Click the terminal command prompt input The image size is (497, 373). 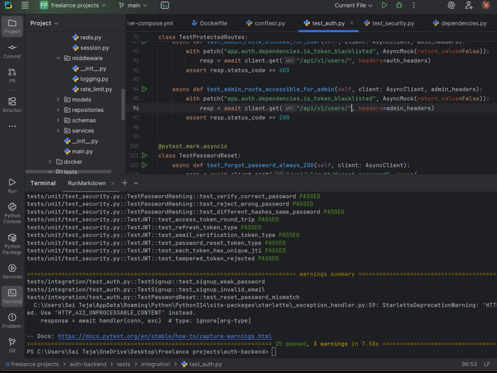tap(274, 352)
